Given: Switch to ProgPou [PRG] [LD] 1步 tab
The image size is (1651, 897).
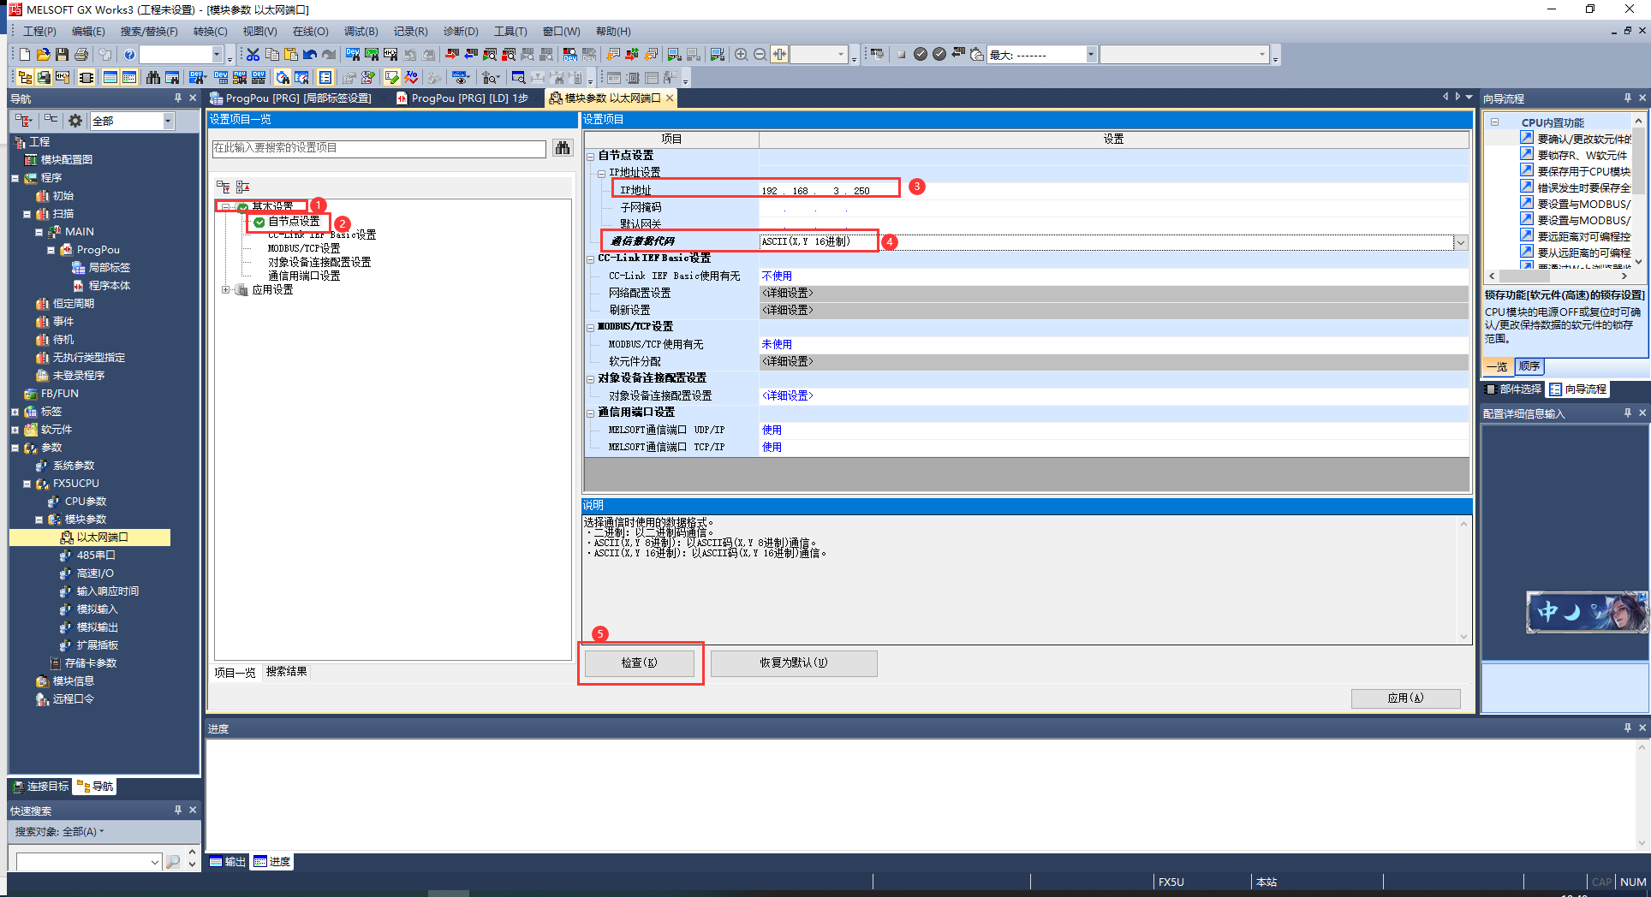Looking at the screenshot, I should coord(462,98).
